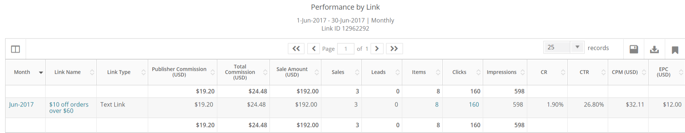The width and height of the screenshot is (685, 133).
Task: Go to first page double-arrow button
Action: tap(296, 48)
